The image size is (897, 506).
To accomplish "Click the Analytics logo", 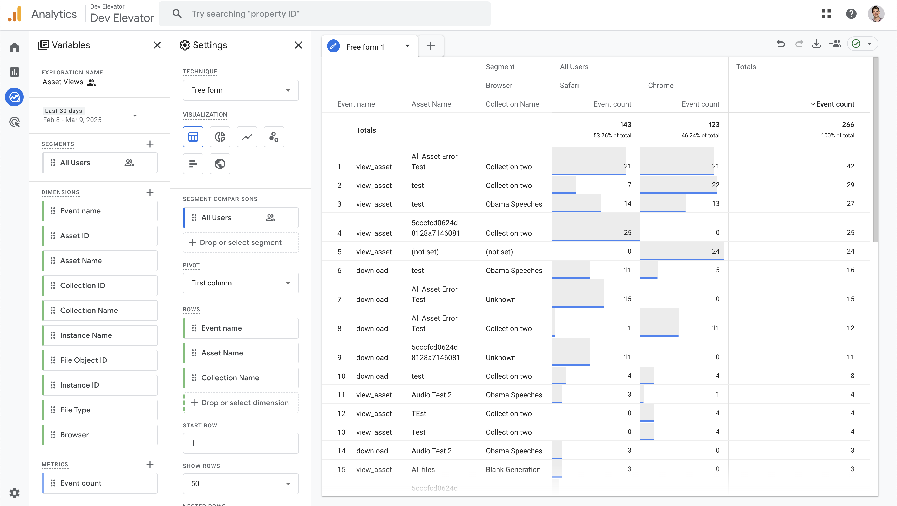I will (x=14, y=14).
